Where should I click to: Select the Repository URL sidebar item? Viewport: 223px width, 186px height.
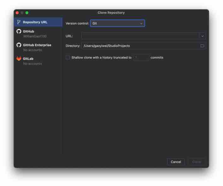click(x=38, y=22)
